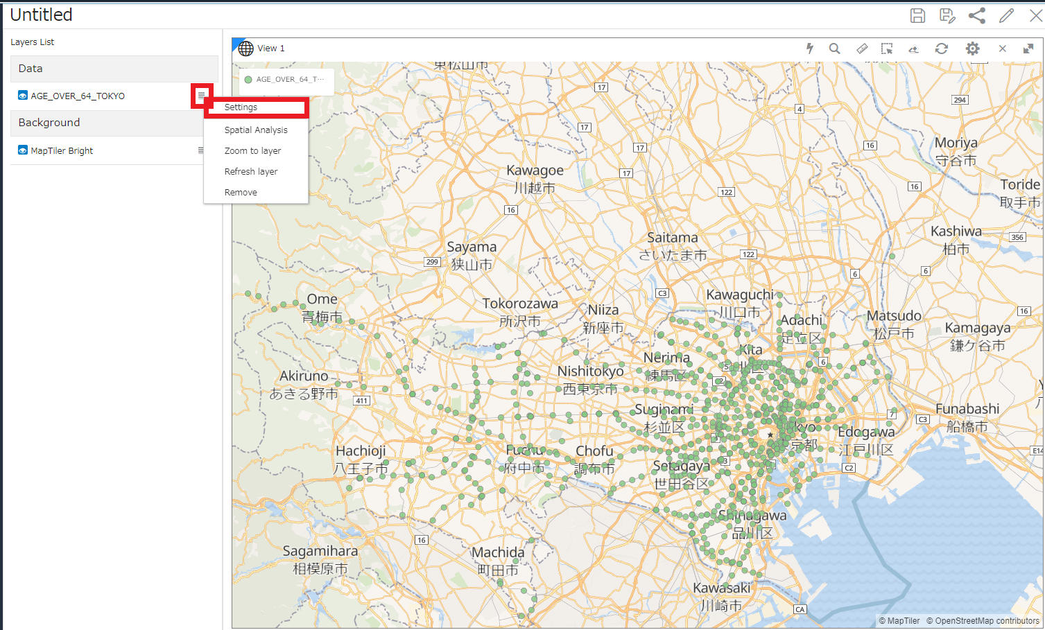
Task: Choose Settings from the layer menu
Action: point(241,107)
